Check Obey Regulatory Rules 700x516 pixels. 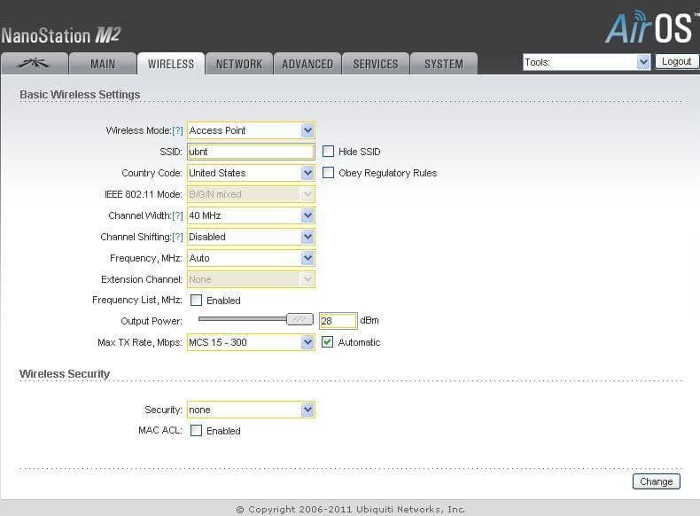(x=328, y=173)
